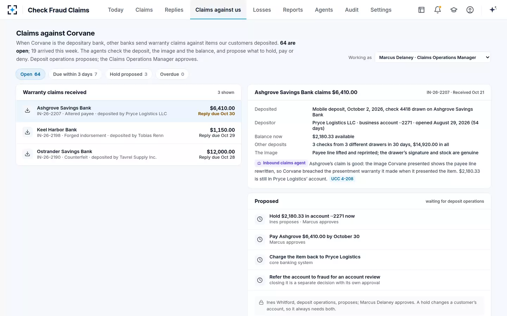This screenshot has height=316, width=507.
Task: Click the Reply due Oct 29 label
Action: click(217, 136)
